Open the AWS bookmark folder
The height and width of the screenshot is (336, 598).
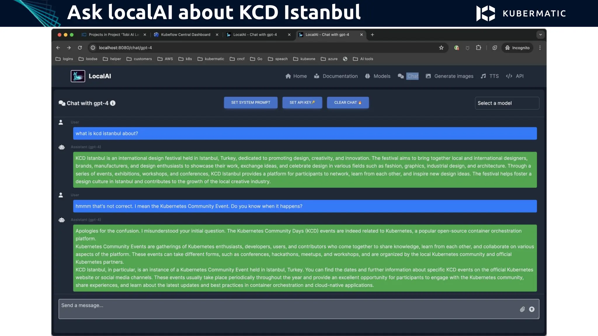click(165, 59)
